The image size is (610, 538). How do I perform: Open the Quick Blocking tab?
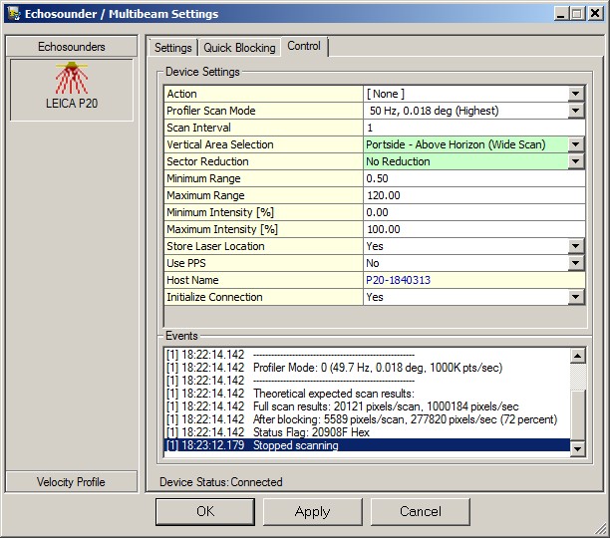tap(239, 48)
